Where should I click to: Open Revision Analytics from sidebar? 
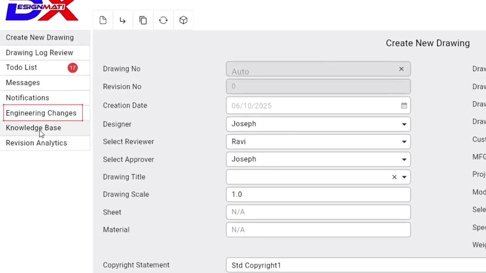tap(36, 143)
